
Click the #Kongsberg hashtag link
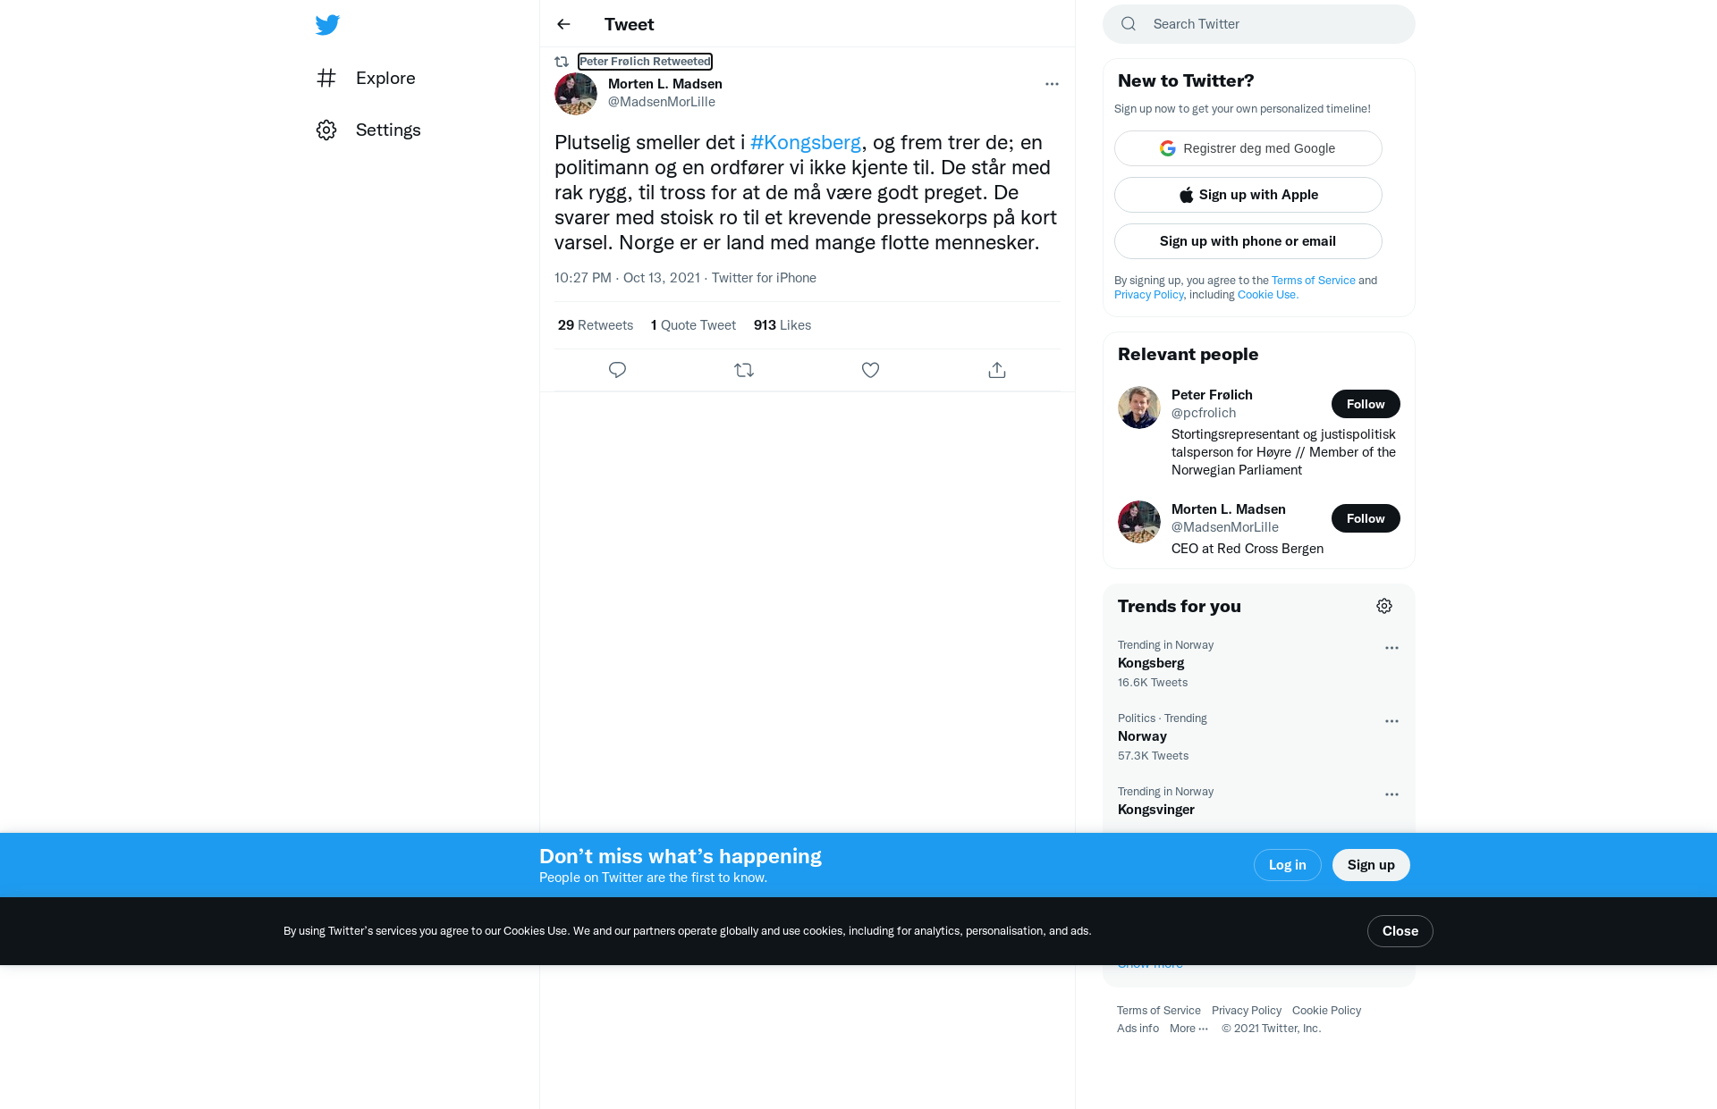[x=806, y=142]
